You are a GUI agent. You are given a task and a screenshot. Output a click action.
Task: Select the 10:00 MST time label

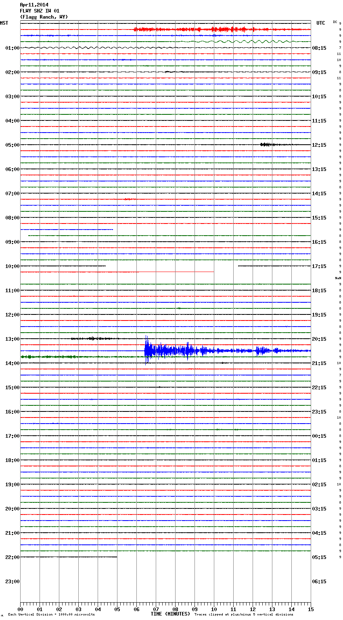point(13,266)
